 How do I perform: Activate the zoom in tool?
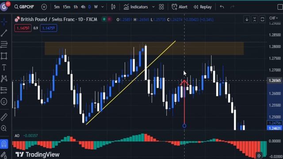click(4, 128)
